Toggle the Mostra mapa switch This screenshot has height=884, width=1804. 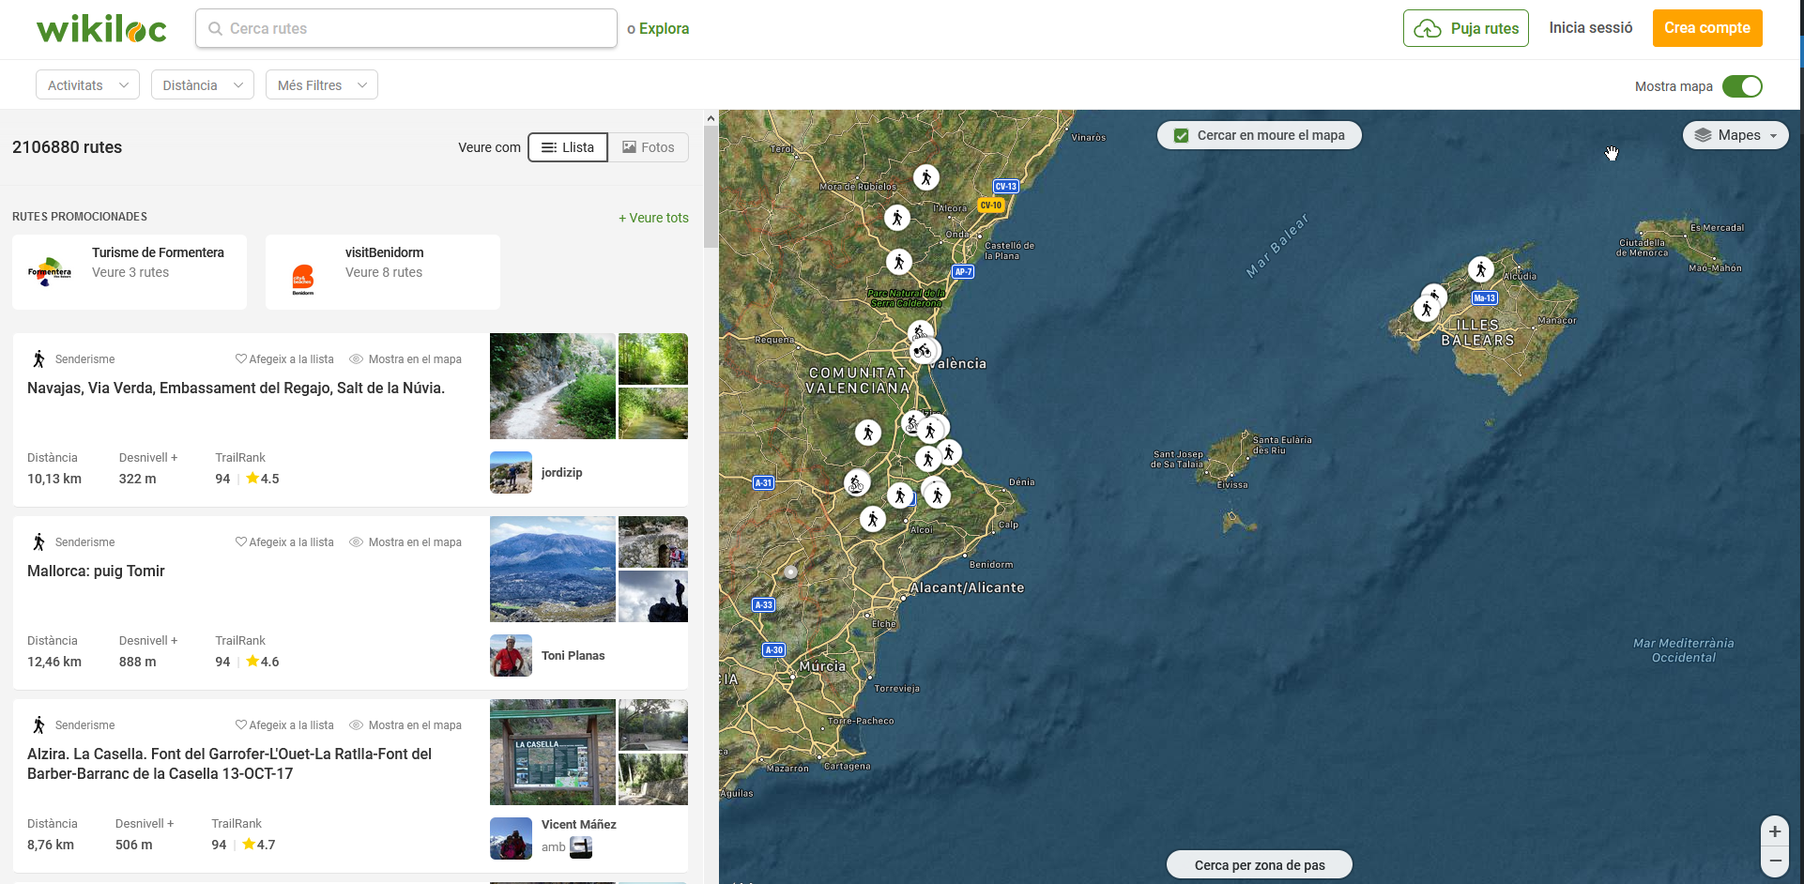pos(1742,86)
